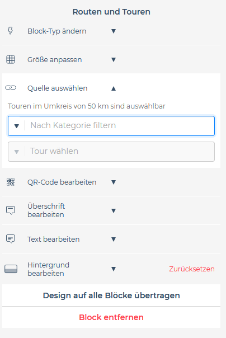
Task: Click the lightning bolt Block-Typ icon
Action: (x=10, y=31)
